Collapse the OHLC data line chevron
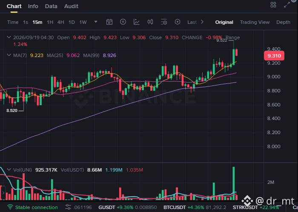 click(x=9, y=37)
